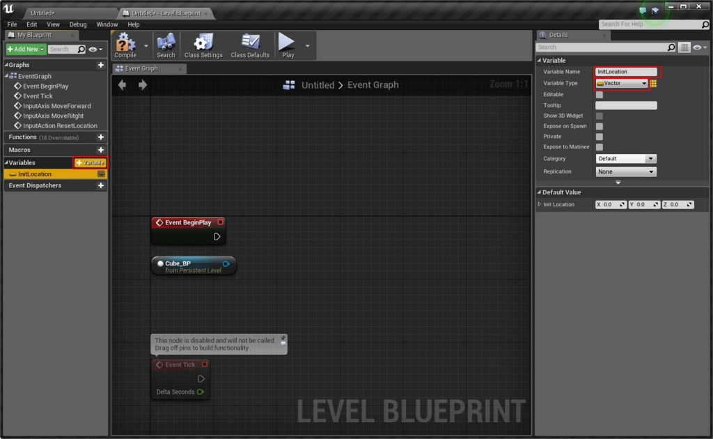
Task: Open the Search toolbar tool
Action: [166, 45]
